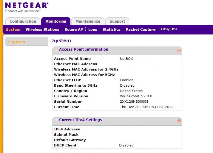Click the Access Point Name label
This screenshot has height=153, width=213.
pos(72,59)
